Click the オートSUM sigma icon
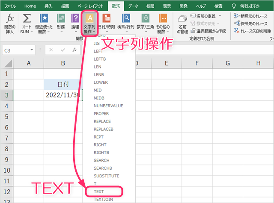Viewport: 274px width, 203px height. click(x=27, y=18)
